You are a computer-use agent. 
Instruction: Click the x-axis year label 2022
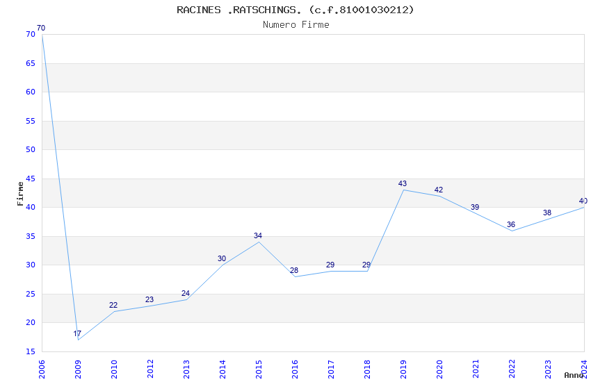click(512, 369)
